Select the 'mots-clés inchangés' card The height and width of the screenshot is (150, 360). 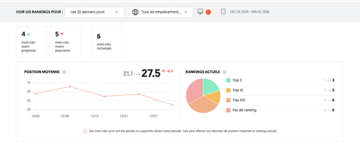(107, 42)
